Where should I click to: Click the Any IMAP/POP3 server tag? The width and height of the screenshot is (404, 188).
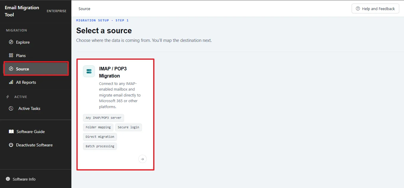tap(104, 118)
